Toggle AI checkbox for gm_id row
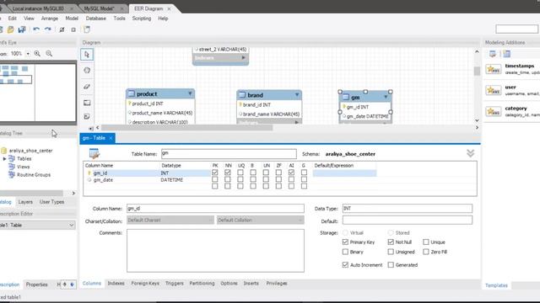This screenshot has width=540, height=303. [291, 173]
